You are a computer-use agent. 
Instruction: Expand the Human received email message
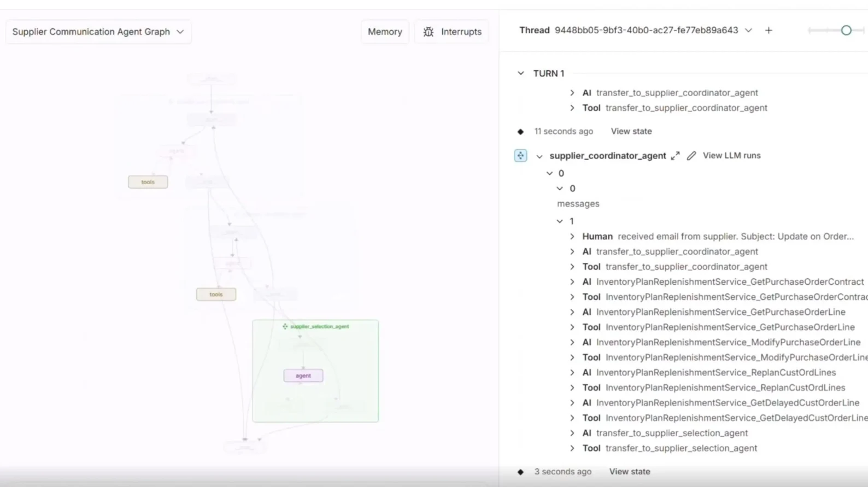pyautogui.click(x=572, y=237)
